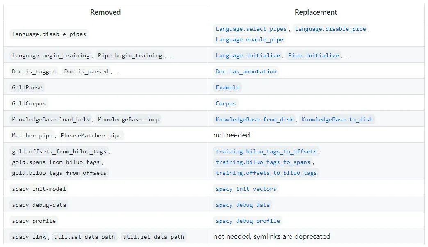Click the GoldParse code label
This screenshot has height=247, width=428.
(27, 87)
